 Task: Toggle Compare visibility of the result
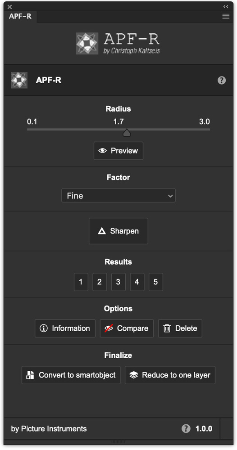[x=127, y=328]
